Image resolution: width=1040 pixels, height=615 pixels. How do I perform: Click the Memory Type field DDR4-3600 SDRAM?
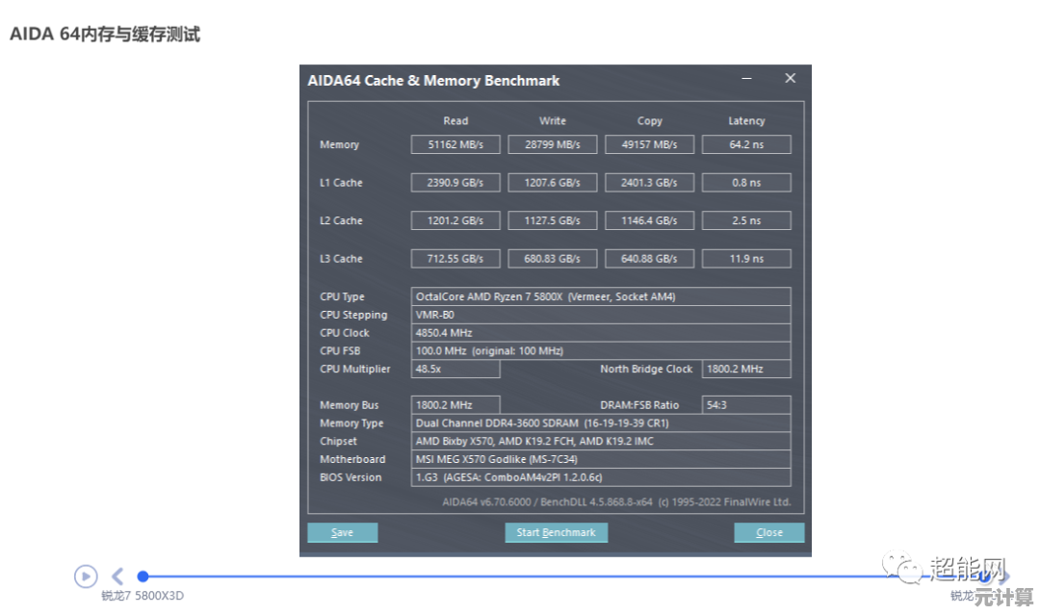click(x=601, y=423)
